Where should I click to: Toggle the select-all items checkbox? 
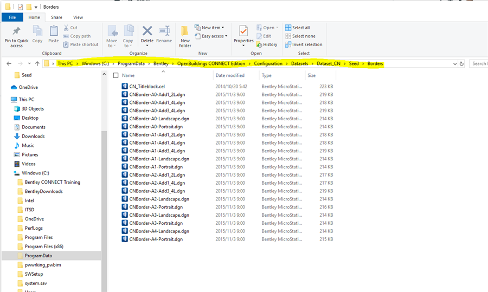pos(116,75)
